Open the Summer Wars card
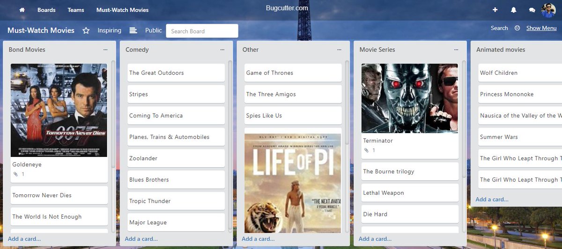This screenshot has height=249, width=562. click(x=520, y=137)
